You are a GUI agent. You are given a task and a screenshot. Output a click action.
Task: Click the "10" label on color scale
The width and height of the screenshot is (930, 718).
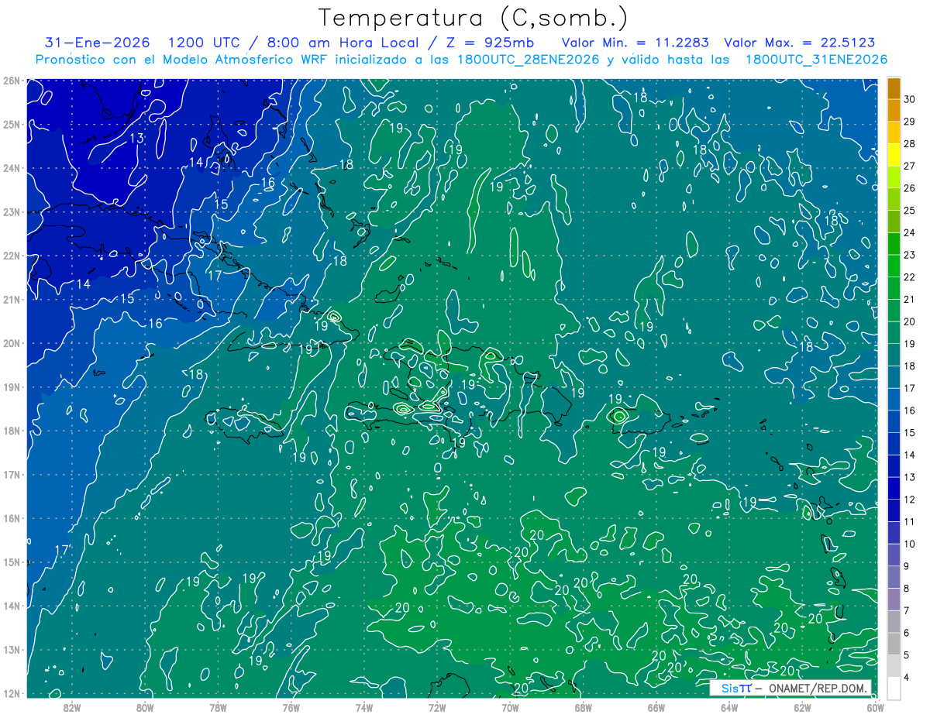[910, 545]
